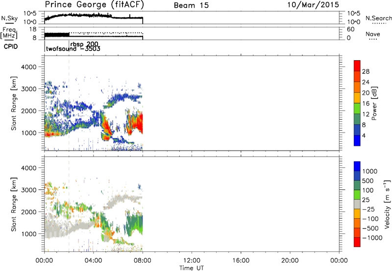
Task: Click the '28' power scale value
Action: pos(366,71)
